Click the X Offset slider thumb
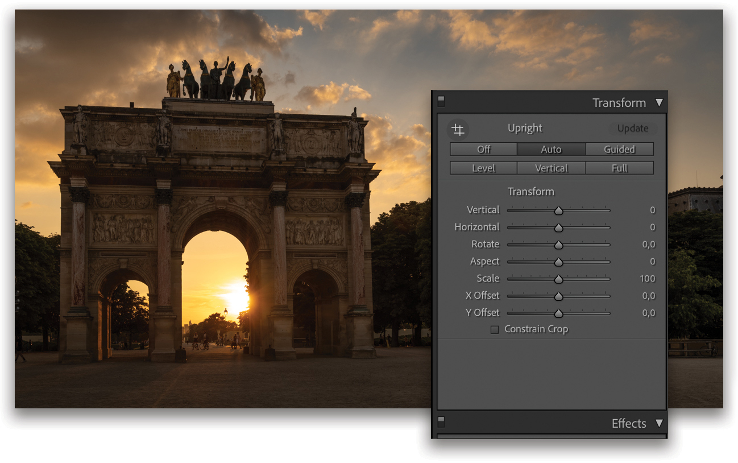Screen dimensions: 738x463 click(x=558, y=296)
